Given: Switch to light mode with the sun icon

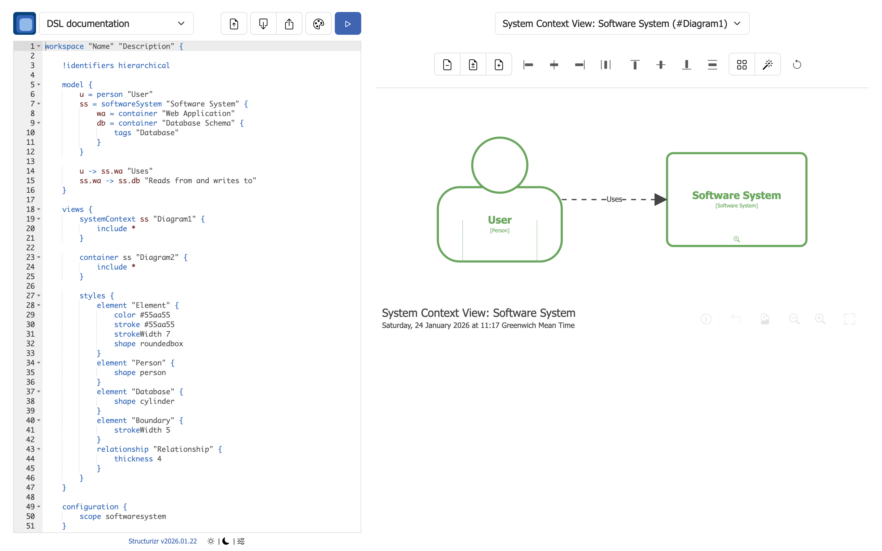Looking at the screenshot, I should pyautogui.click(x=211, y=541).
